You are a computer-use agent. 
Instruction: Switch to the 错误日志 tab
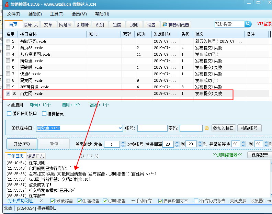(x=36, y=156)
